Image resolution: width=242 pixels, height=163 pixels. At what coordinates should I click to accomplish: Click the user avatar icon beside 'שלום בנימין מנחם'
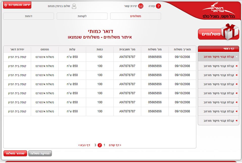tap(74, 6)
